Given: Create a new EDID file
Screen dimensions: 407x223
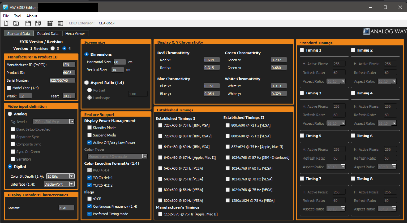Looking at the screenshot, I should tap(6, 23).
